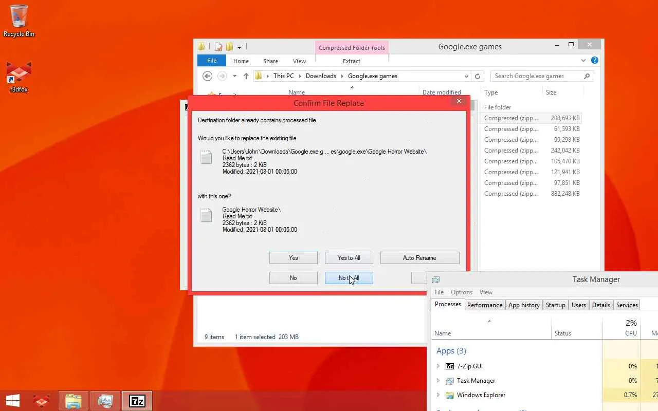
Task: Click the search magnifier icon in Explorer
Action: pos(587,76)
